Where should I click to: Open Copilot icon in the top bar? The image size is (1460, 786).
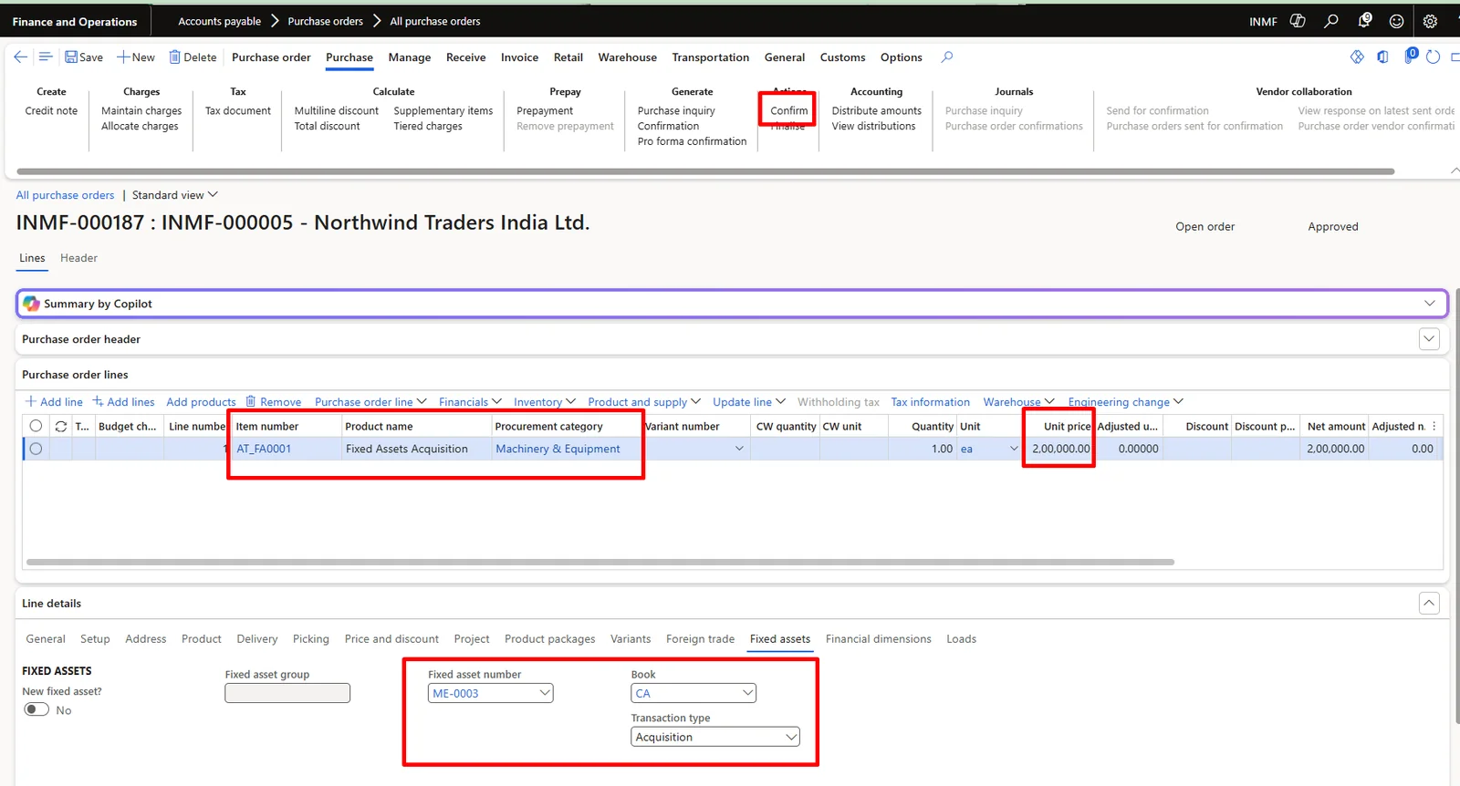[1298, 21]
